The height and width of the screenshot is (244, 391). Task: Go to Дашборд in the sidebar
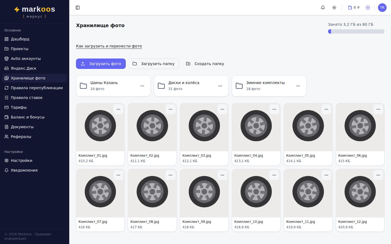[x=34, y=39]
